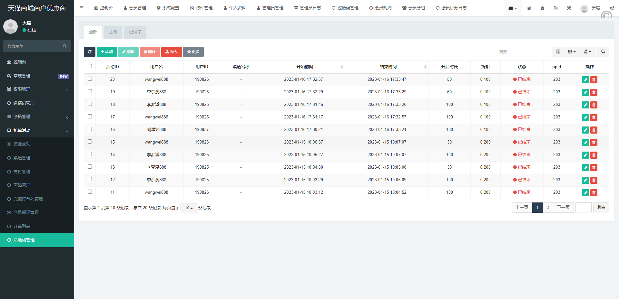Screen dimensions: 619x299
Task: Click the fullscreen expand icon
Action: [x=569, y=8]
